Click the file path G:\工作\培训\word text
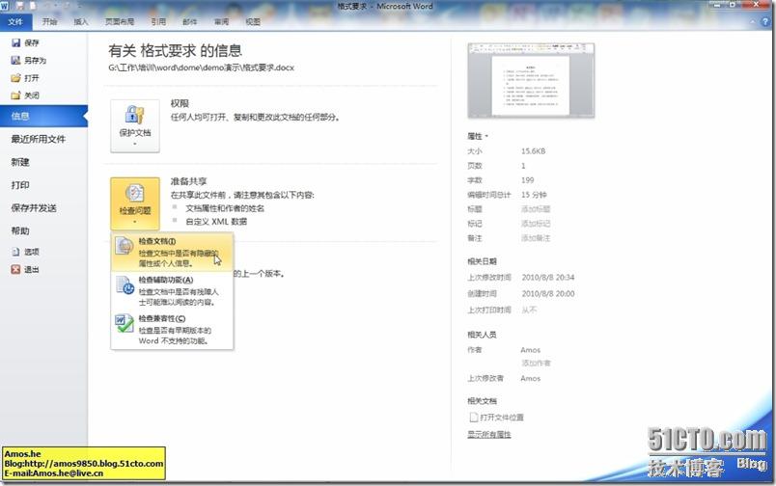This screenshot has height=486, width=776. pos(201,67)
